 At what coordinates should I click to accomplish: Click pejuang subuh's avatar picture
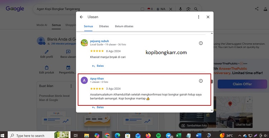[84, 43]
